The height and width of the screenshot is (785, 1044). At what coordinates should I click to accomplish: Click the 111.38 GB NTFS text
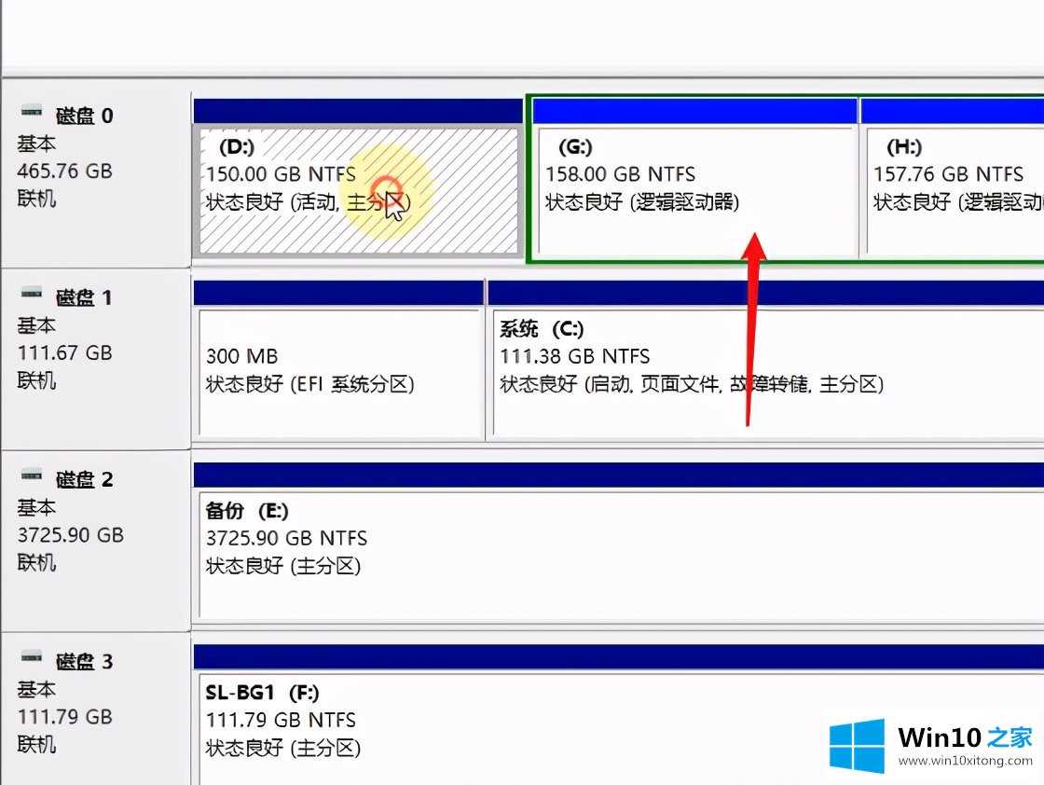tap(574, 356)
